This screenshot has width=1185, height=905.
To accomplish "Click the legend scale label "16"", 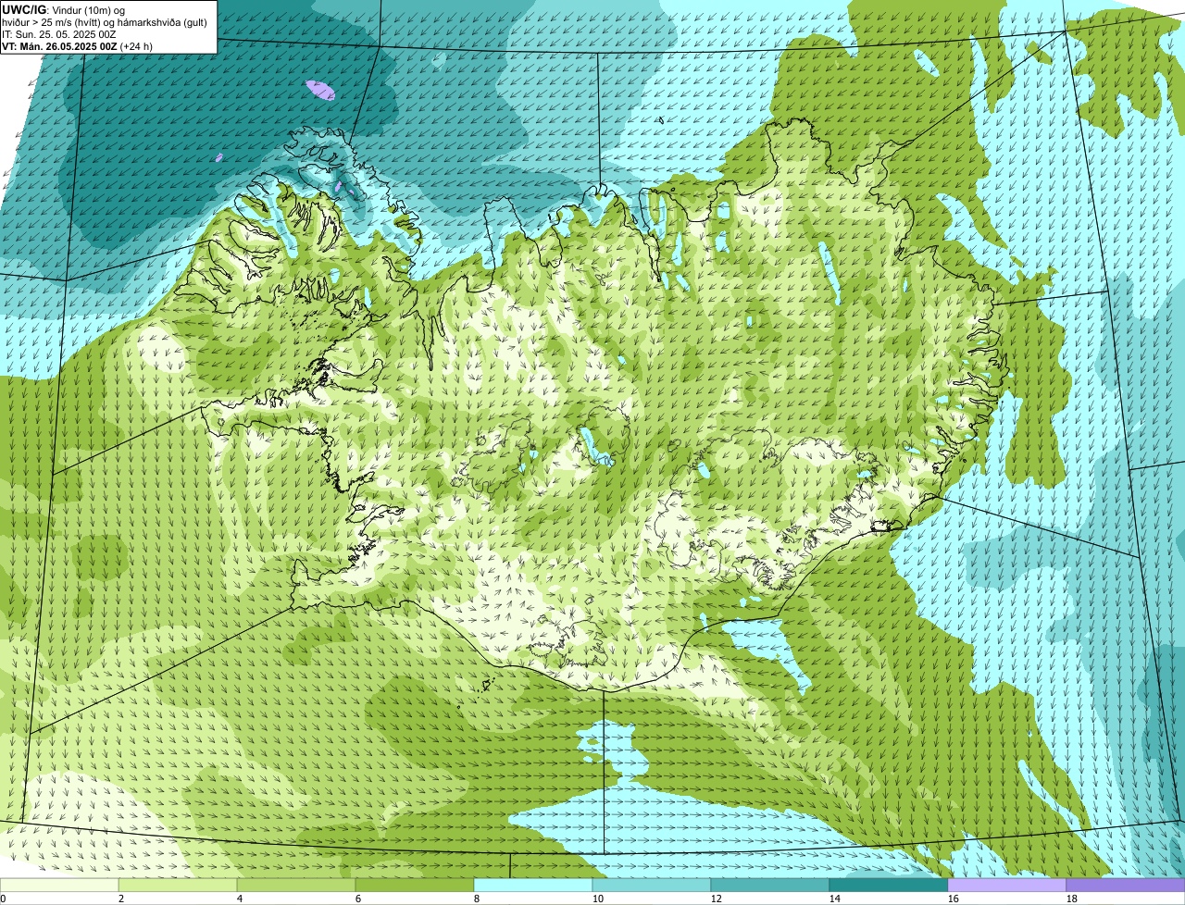I will pyautogui.click(x=953, y=899).
